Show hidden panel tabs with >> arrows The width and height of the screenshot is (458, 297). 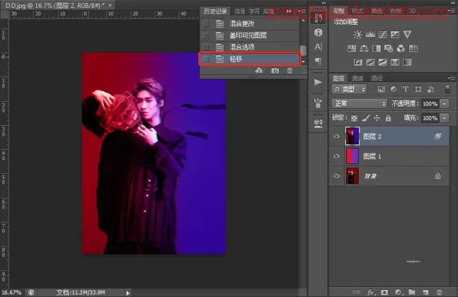[x=289, y=11]
